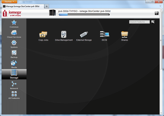Open the Firefox menu button
Image resolution: width=164 pixels, height=116 pixels.
[9, 2]
